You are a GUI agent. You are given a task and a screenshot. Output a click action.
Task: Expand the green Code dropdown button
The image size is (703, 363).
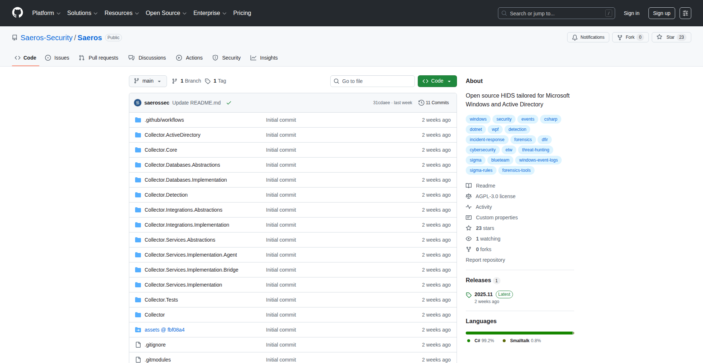tap(437, 81)
